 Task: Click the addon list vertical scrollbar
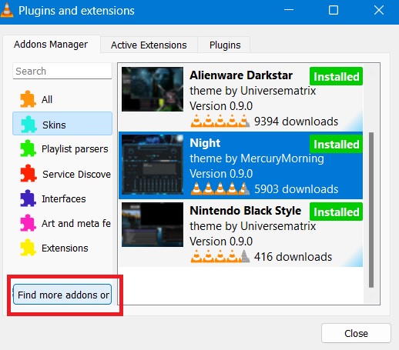point(371,210)
